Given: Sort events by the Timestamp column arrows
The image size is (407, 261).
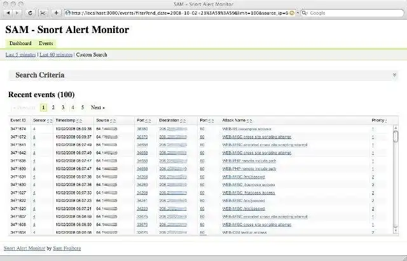Looking at the screenshot, I should tap(79, 121).
